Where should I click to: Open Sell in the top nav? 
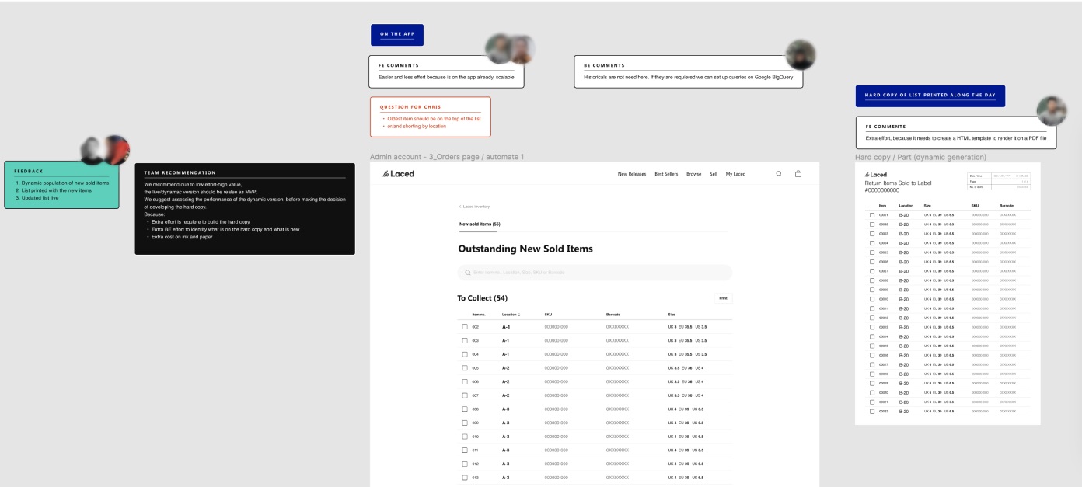click(714, 174)
